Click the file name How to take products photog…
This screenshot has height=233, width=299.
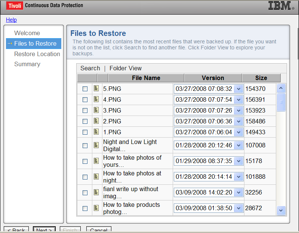[132, 208]
